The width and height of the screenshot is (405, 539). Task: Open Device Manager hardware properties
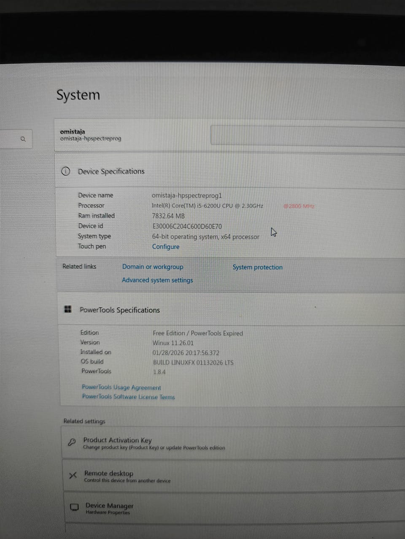click(x=235, y=508)
